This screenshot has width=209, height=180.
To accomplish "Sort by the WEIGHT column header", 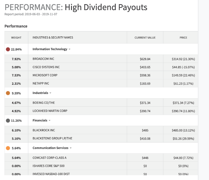I will [16, 38].
